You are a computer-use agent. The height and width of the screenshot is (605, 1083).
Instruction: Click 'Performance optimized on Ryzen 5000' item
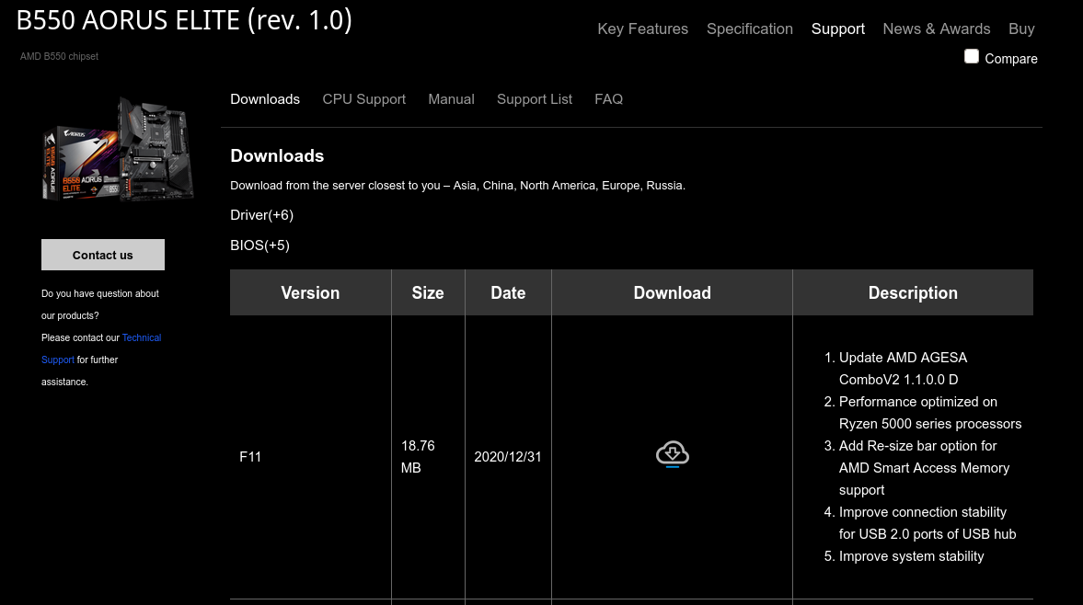tap(929, 413)
